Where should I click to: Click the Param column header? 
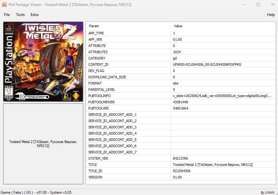click(x=94, y=26)
